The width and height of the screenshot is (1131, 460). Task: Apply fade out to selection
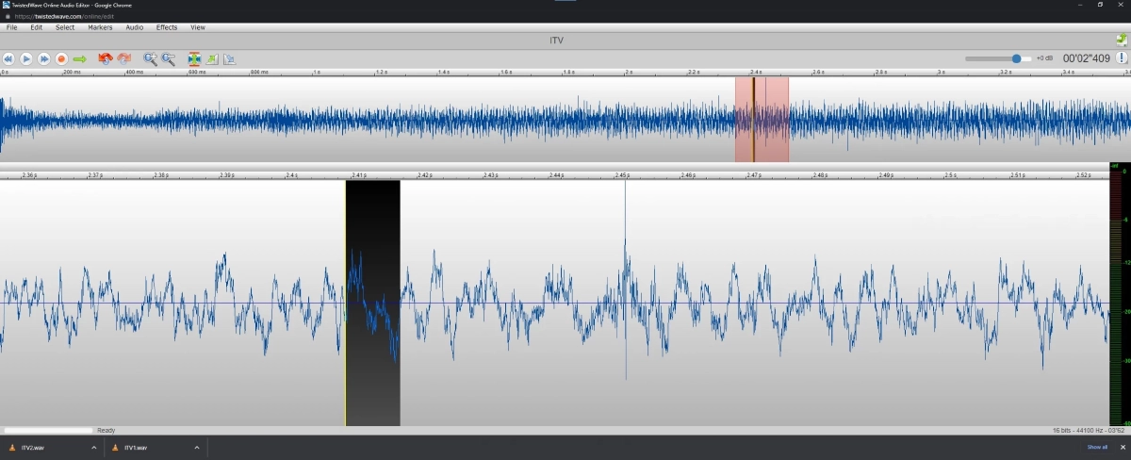[x=229, y=58]
